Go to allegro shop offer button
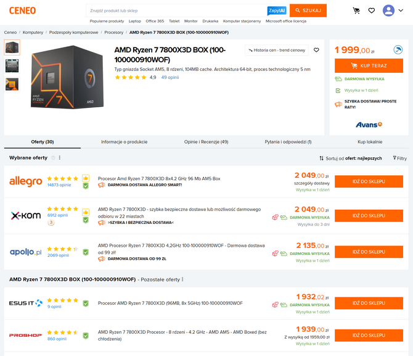 click(x=369, y=181)
